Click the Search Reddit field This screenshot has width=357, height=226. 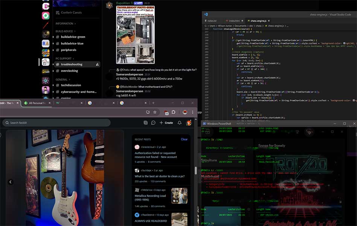point(56,123)
